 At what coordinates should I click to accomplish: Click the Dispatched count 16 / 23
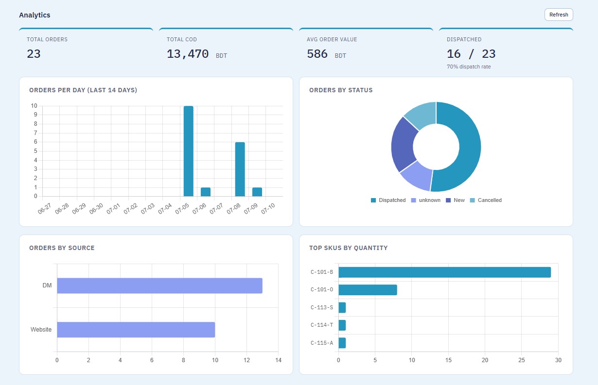[x=471, y=54]
